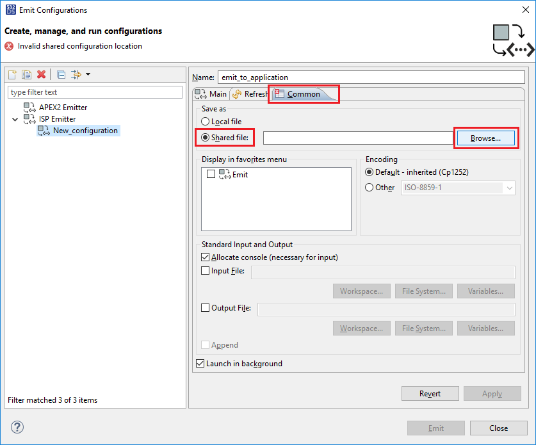Collapse the ISP Emitter node
The width and height of the screenshot is (536, 445).
15,119
